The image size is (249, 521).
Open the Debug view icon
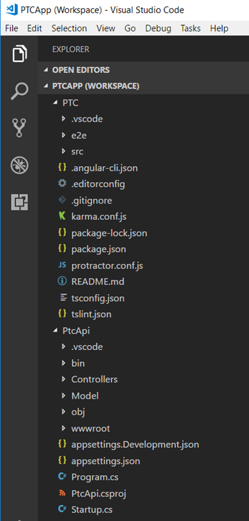click(x=19, y=165)
